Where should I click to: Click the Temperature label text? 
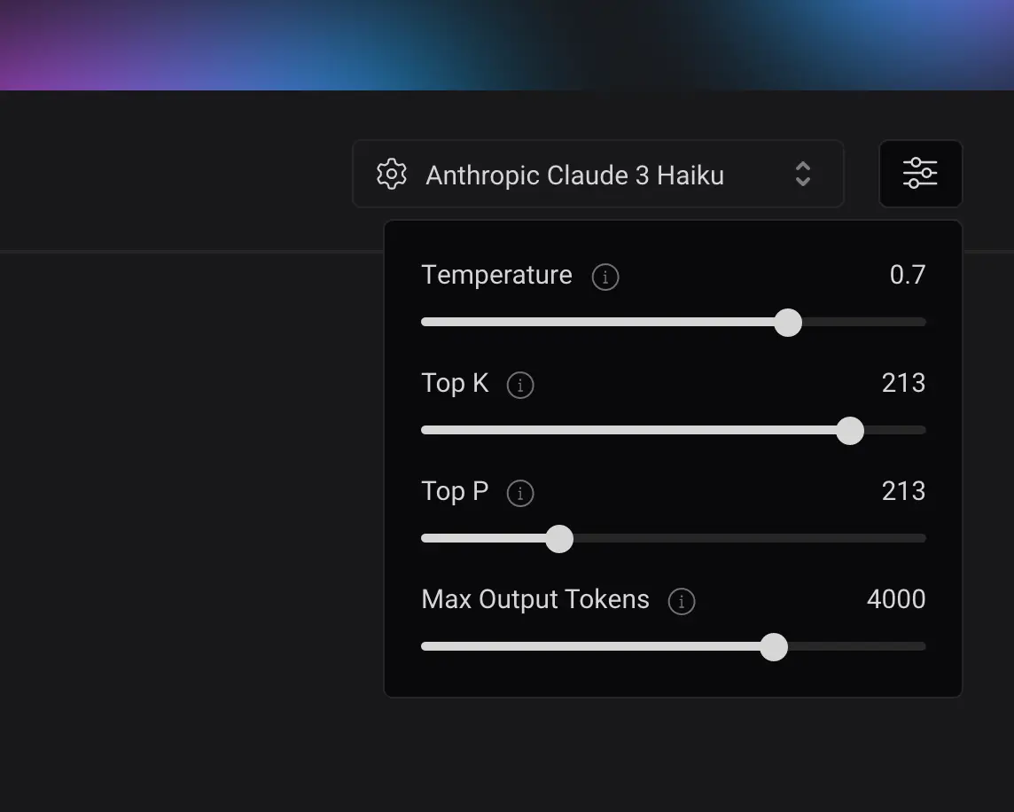click(496, 275)
